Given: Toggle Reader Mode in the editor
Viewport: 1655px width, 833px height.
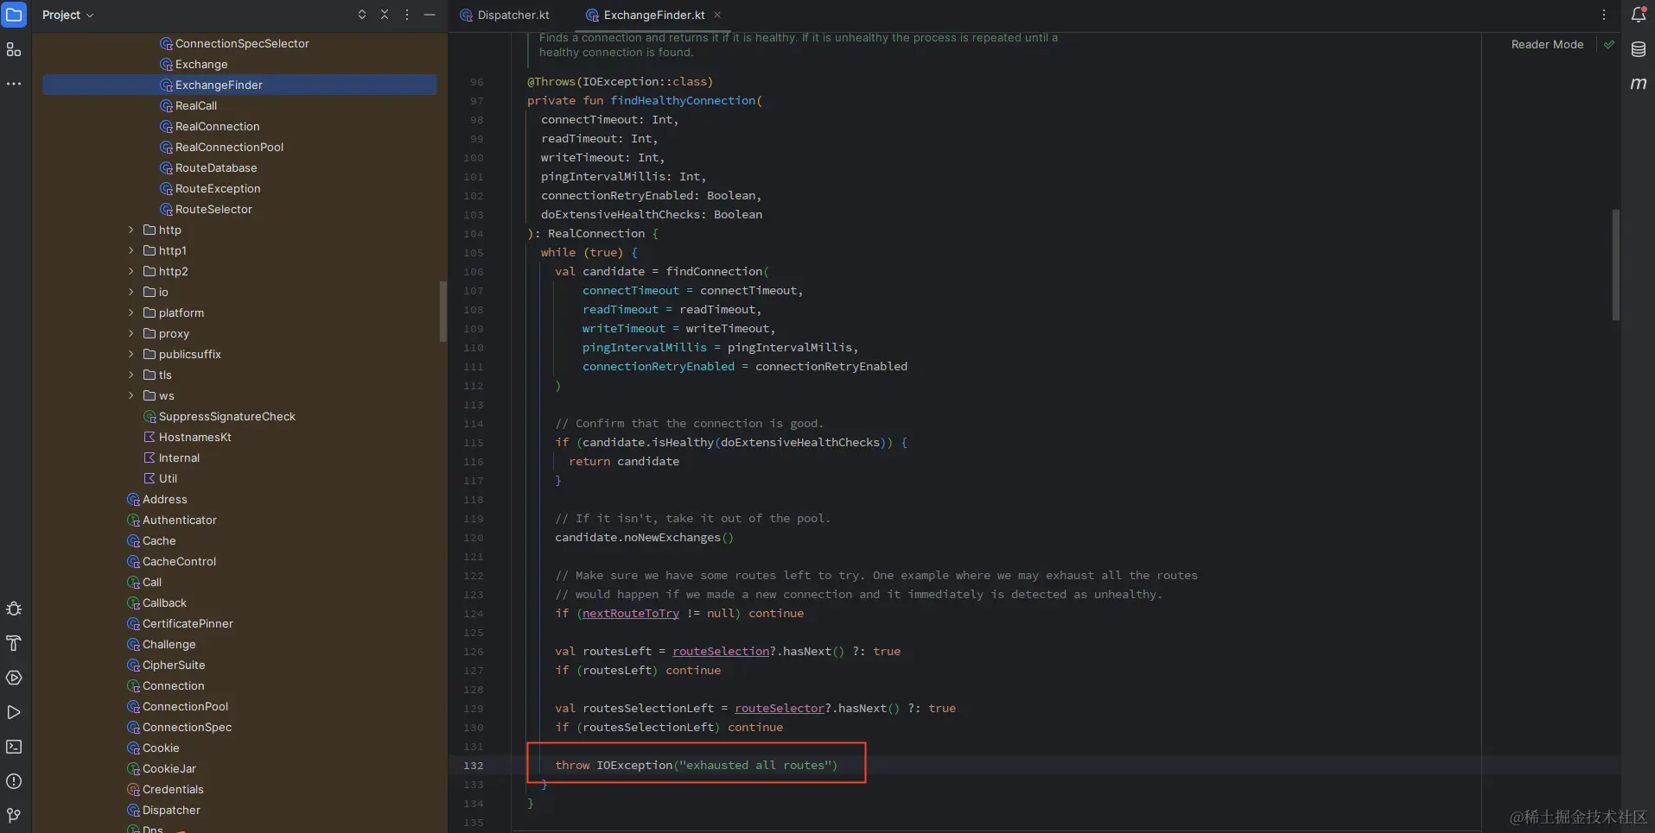Looking at the screenshot, I should tap(1547, 45).
